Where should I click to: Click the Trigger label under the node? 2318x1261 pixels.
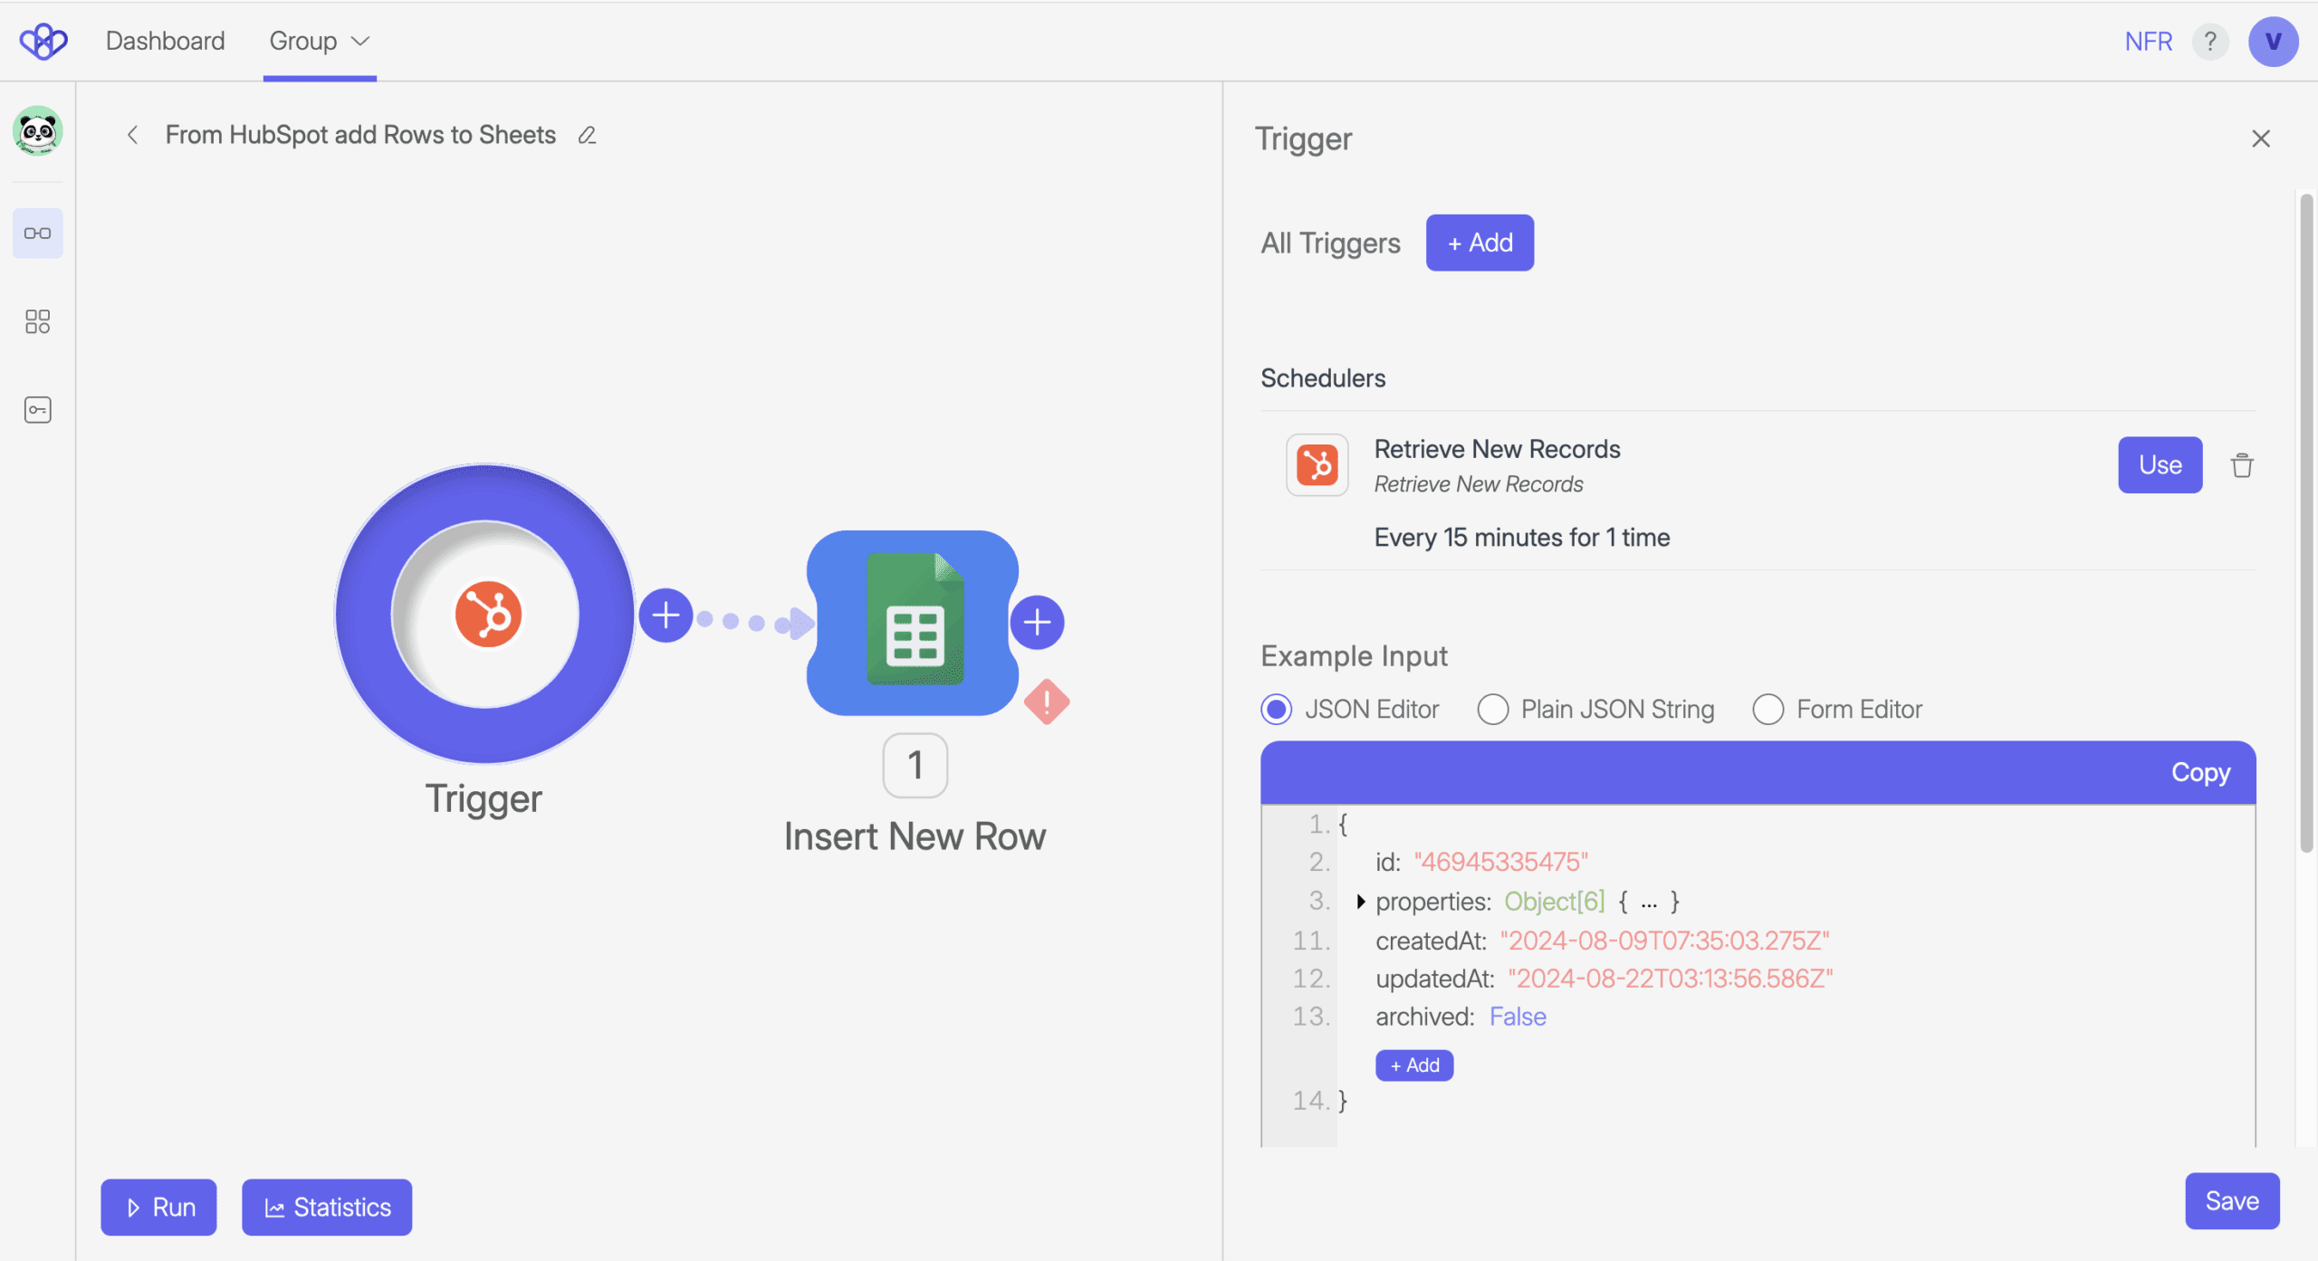coord(484,799)
